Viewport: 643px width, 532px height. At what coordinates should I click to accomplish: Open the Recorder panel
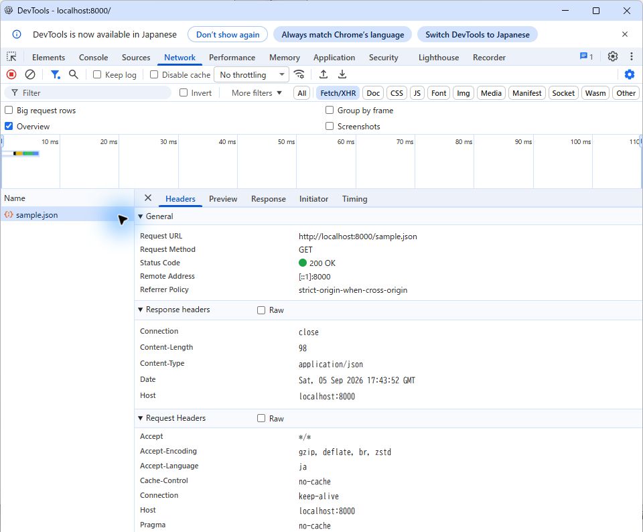click(489, 58)
